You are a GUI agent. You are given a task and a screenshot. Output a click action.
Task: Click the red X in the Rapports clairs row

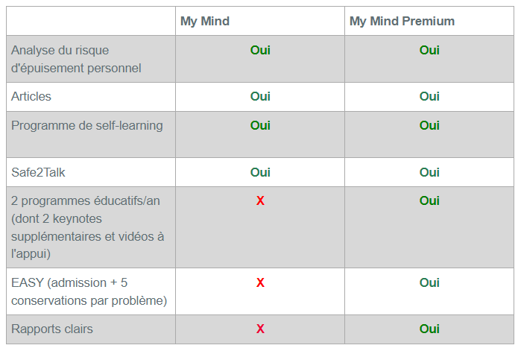click(x=260, y=329)
